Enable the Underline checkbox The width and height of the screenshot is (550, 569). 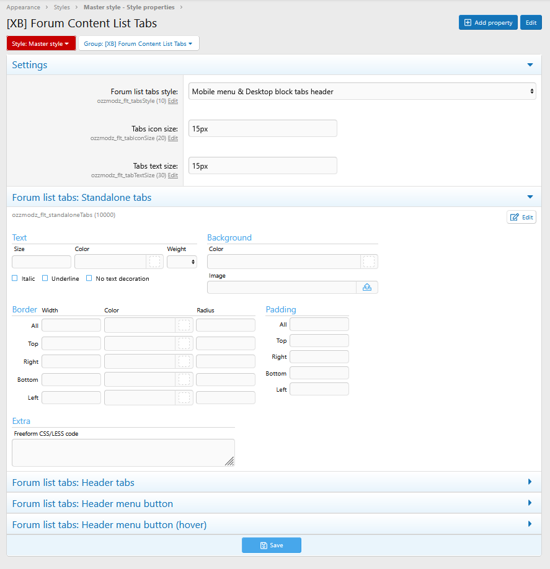coord(45,278)
